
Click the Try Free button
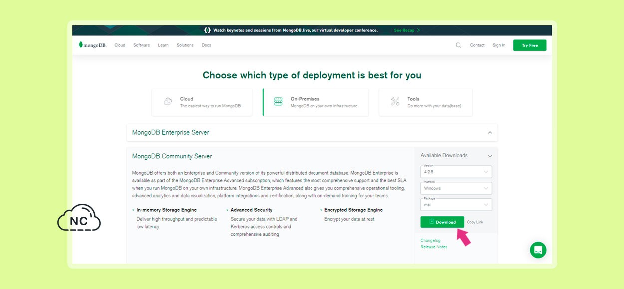[530, 45]
